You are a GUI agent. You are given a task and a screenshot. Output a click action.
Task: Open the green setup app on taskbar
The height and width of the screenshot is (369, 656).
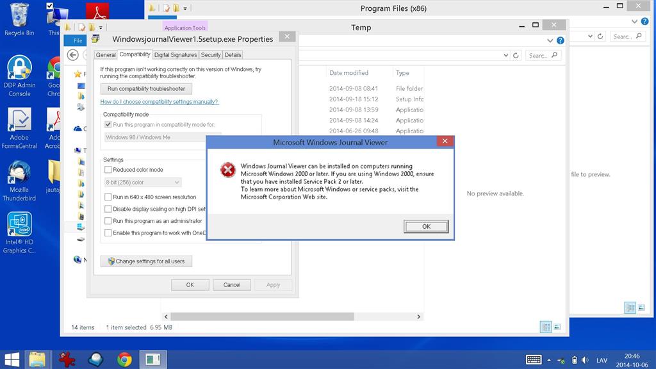(153, 359)
